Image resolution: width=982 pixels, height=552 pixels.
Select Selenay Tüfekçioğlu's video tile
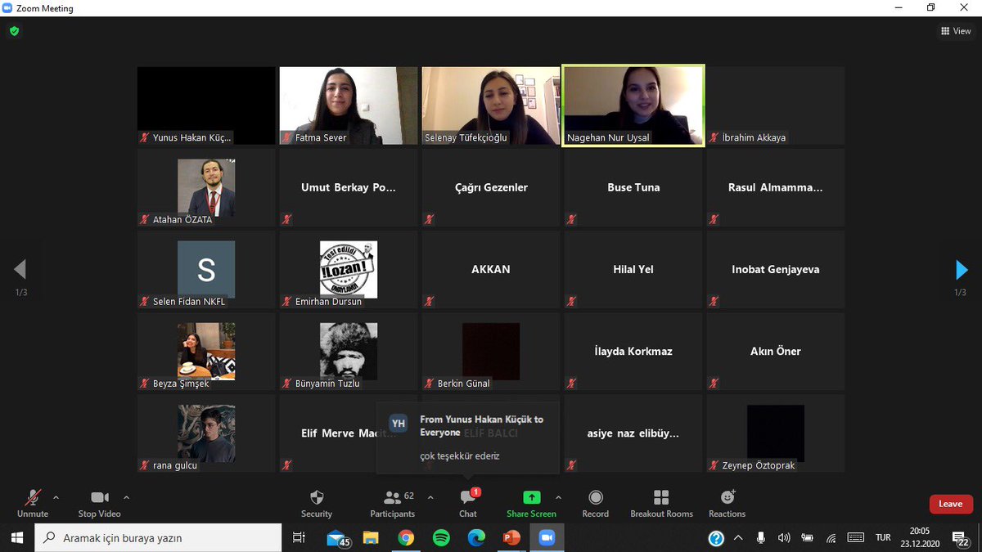491,105
